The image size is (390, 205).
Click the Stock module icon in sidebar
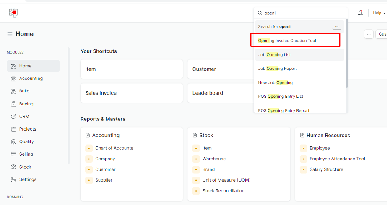coord(13,167)
